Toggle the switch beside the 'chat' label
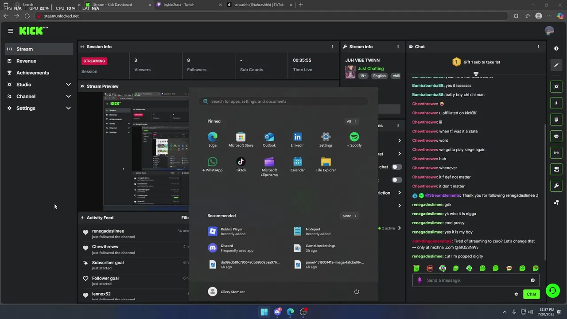567x319 pixels. tap(397, 167)
